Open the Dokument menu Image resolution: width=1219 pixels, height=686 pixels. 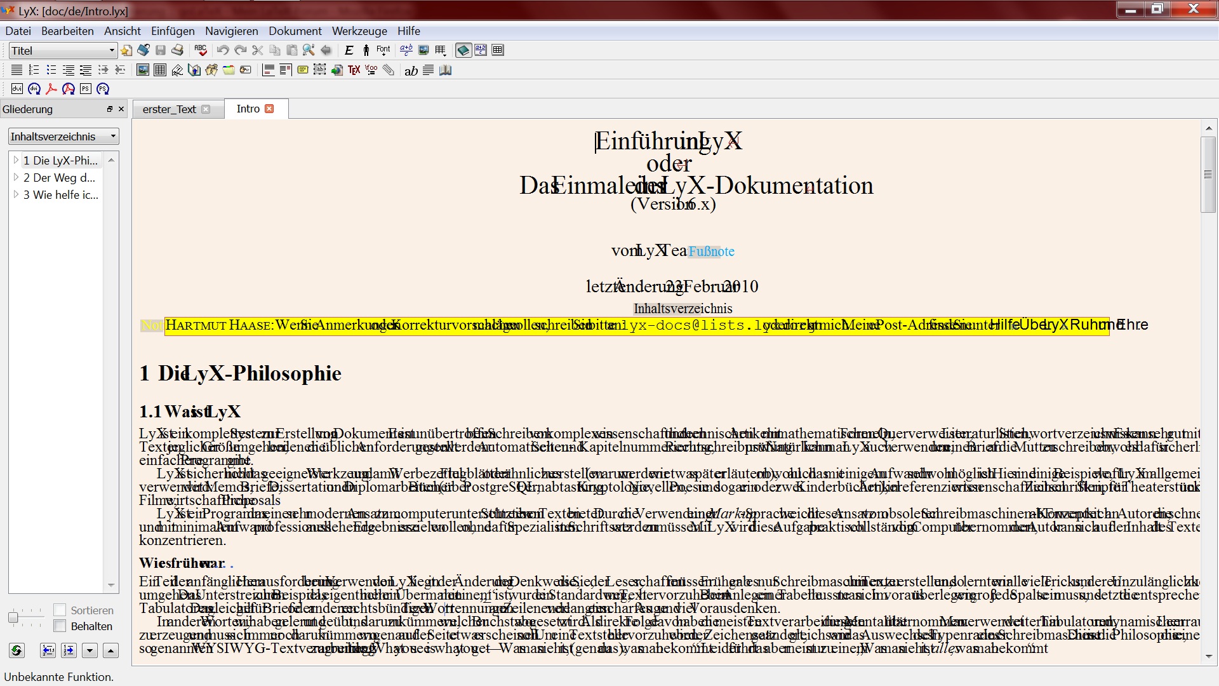tap(295, 30)
